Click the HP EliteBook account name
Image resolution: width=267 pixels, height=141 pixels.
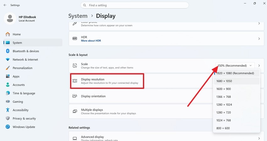point(27,17)
